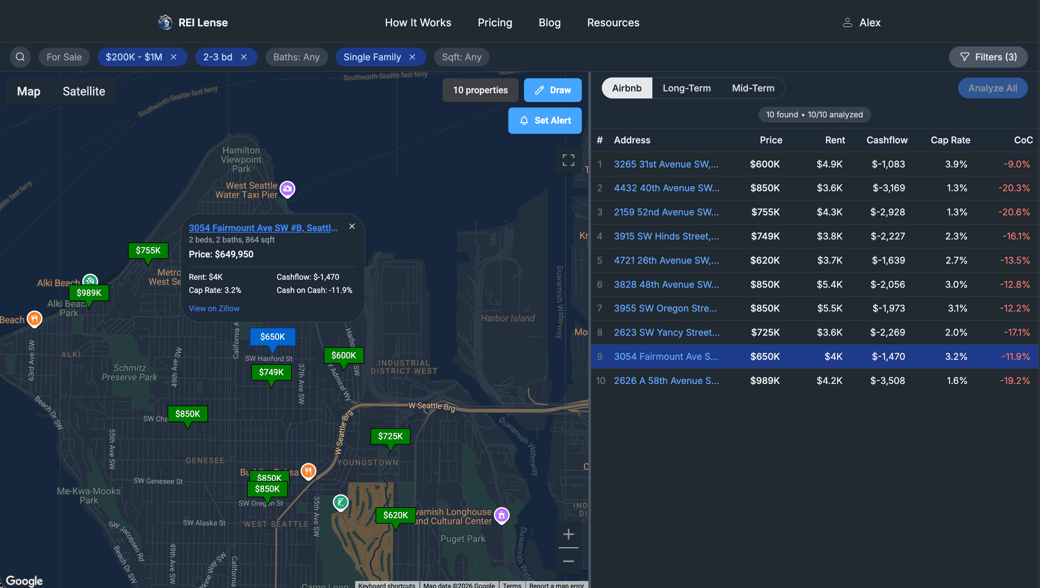Open the Baths: Any filter dropdown
Image resolution: width=1040 pixels, height=588 pixels.
tap(296, 57)
